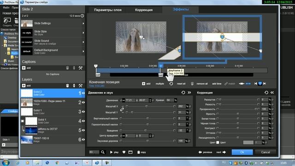Image resolution: width=295 pixels, height=166 pixels.
Task: Confirm with the Ok button
Action: click(242, 152)
